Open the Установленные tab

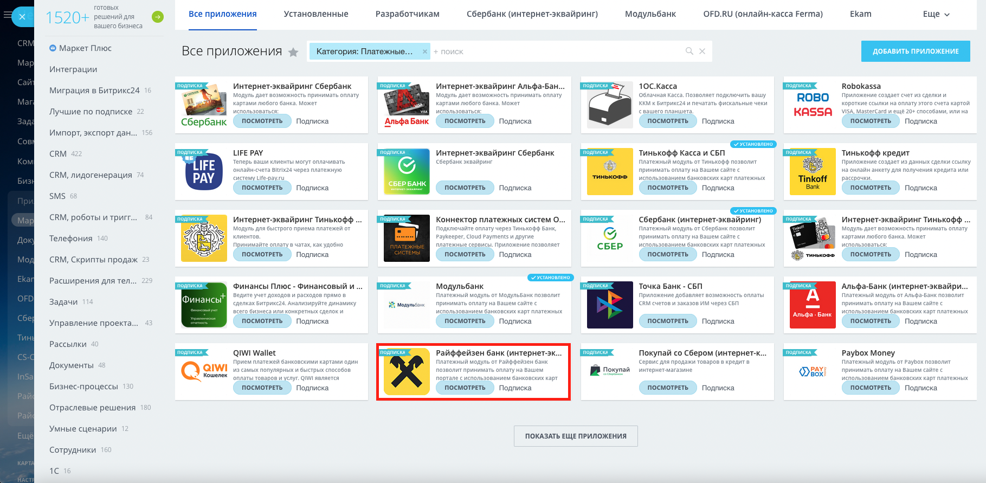point(316,14)
